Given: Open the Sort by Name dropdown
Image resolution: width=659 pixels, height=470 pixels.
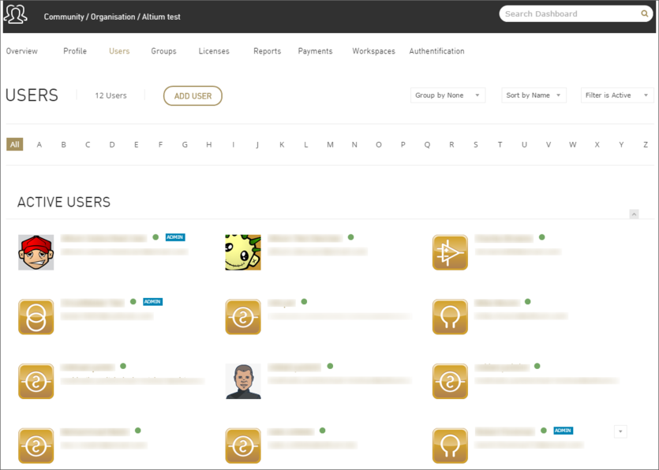Looking at the screenshot, I should [534, 95].
